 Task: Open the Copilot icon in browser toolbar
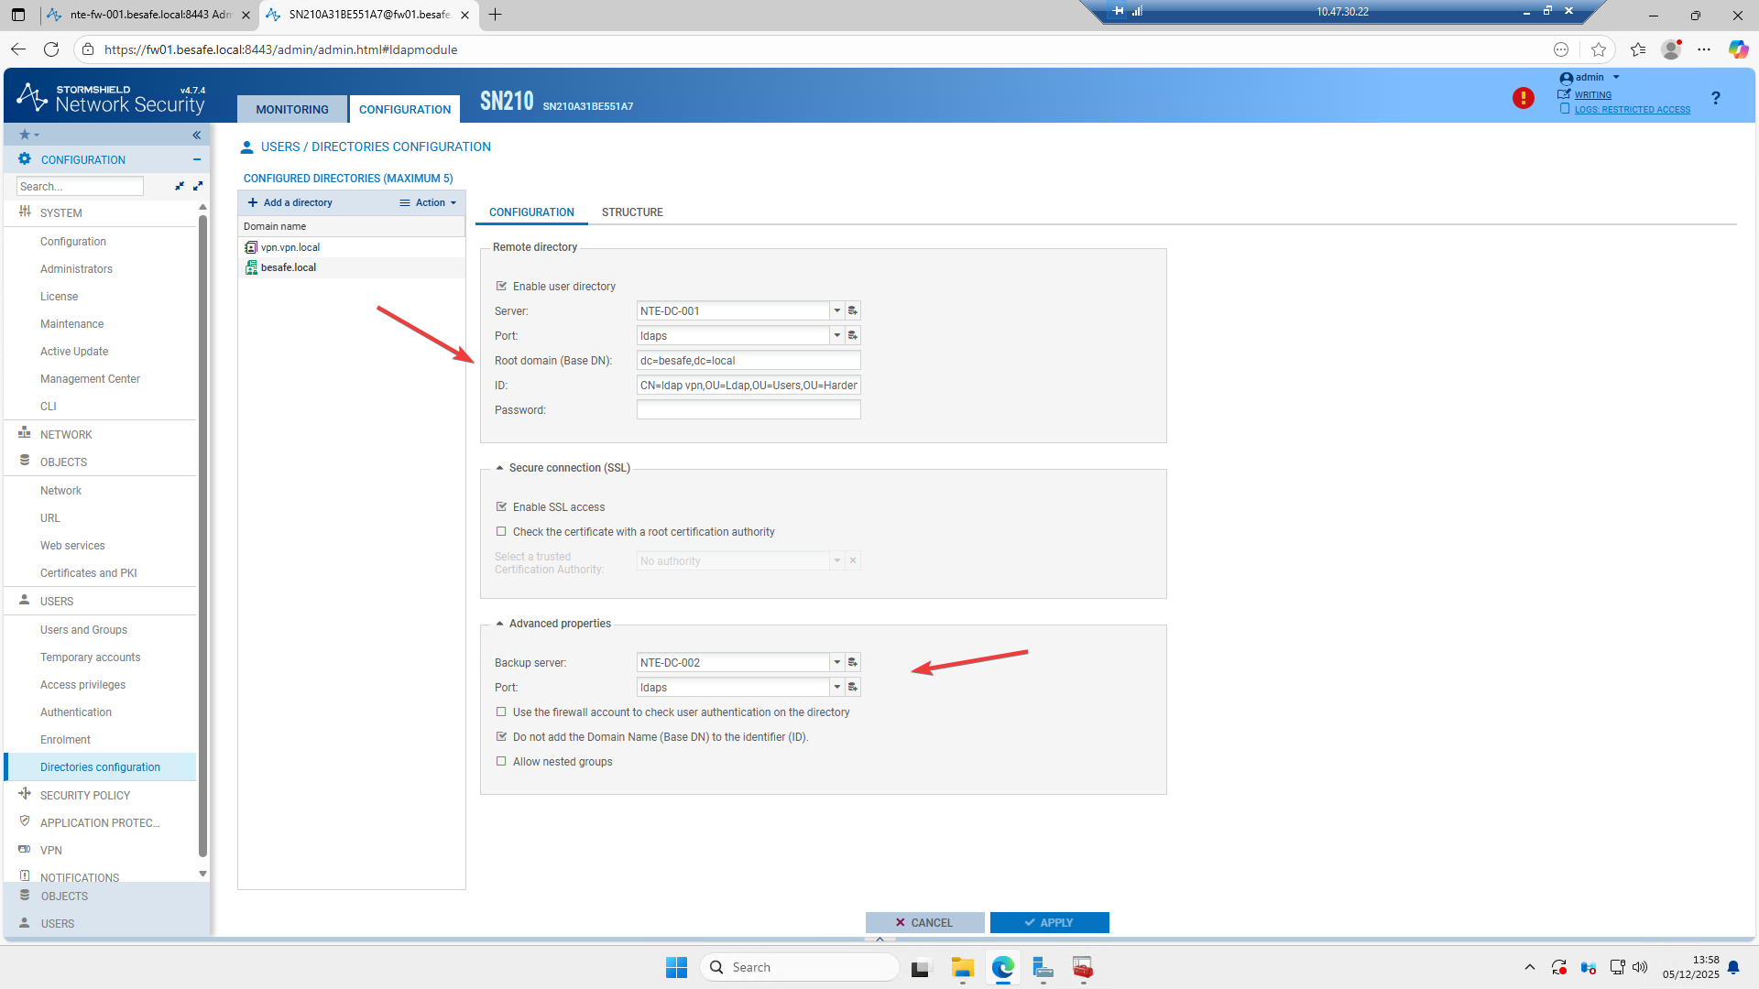pos(1738,49)
